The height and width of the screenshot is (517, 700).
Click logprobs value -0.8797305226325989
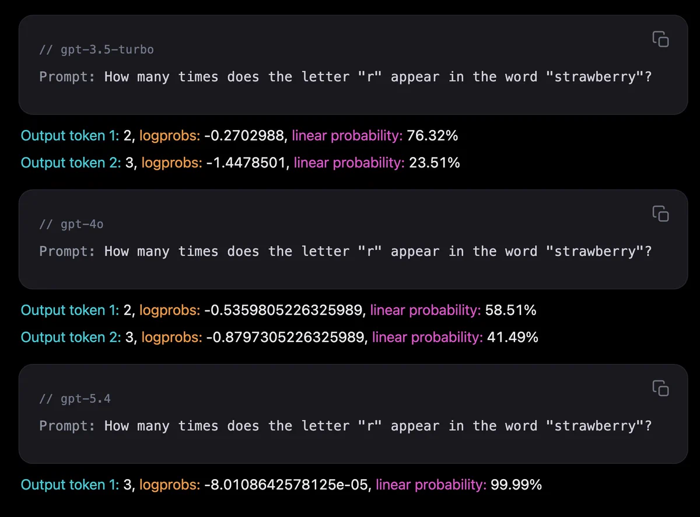pos(286,337)
